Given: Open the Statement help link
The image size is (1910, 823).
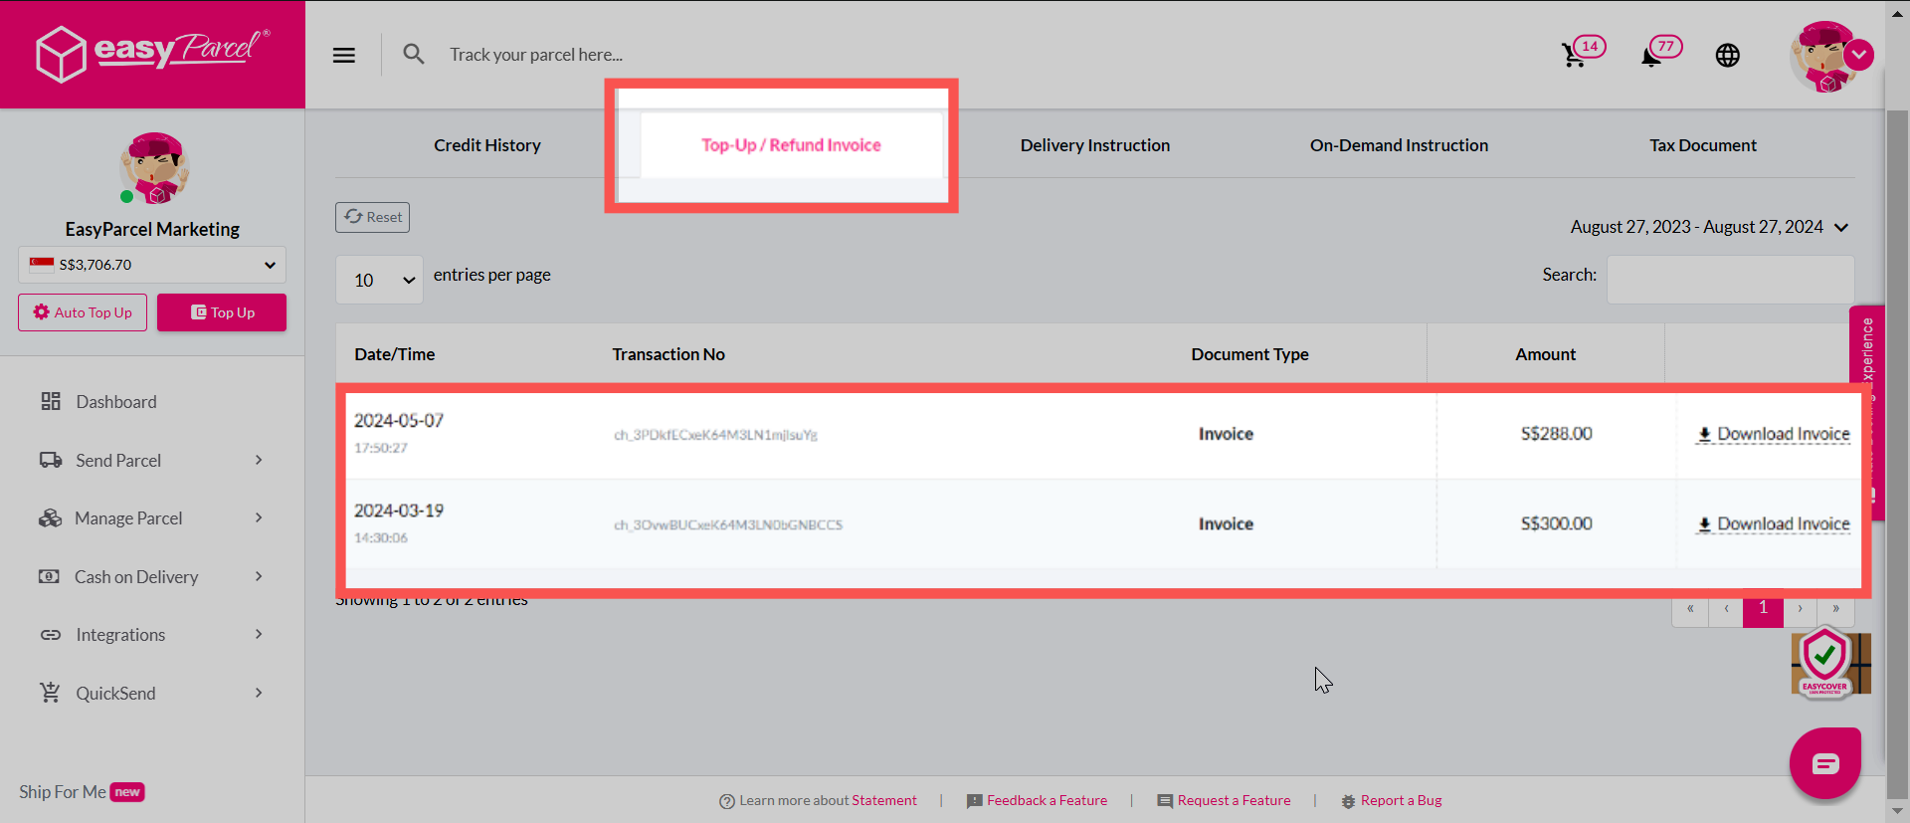Looking at the screenshot, I should (x=884, y=800).
